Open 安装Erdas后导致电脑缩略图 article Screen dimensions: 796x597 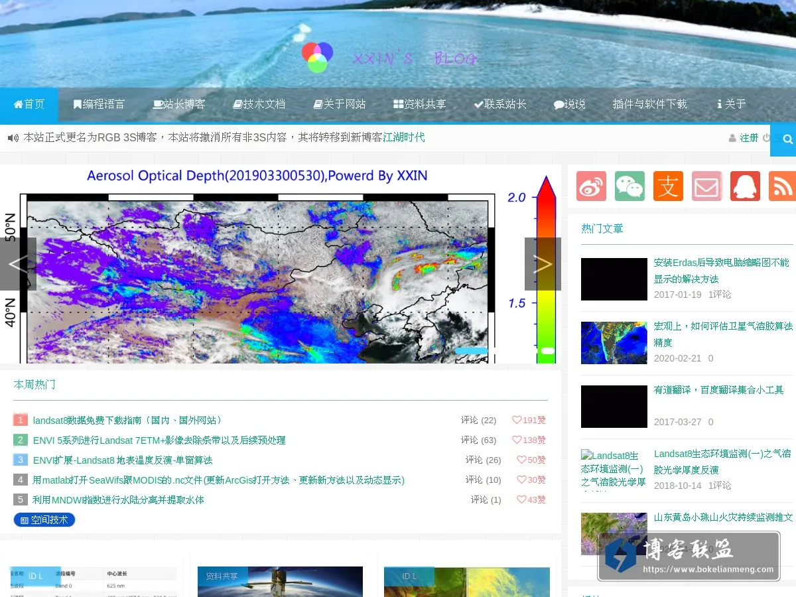click(722, 271)
